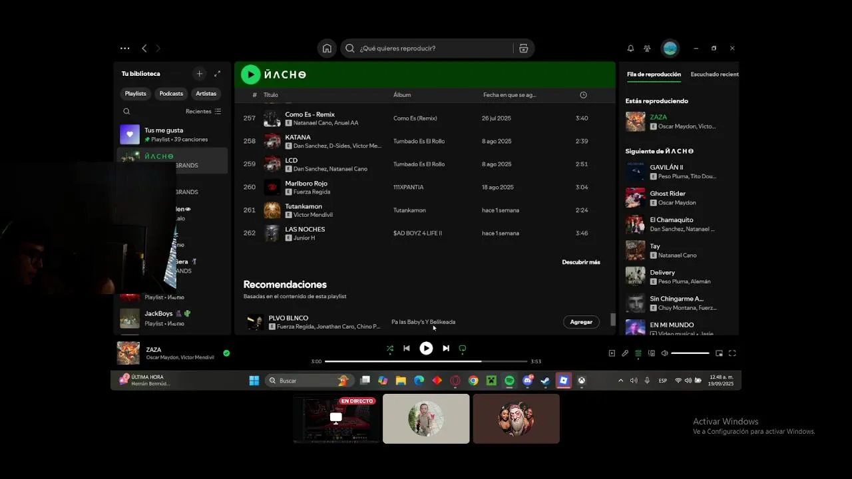This screenshot has height=479, width=852.
Task: Go to Spotify home
Action: point(327,49)
